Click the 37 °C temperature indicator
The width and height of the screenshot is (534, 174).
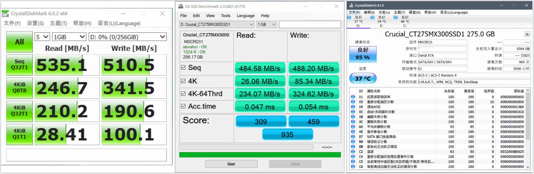click(363, 78)
